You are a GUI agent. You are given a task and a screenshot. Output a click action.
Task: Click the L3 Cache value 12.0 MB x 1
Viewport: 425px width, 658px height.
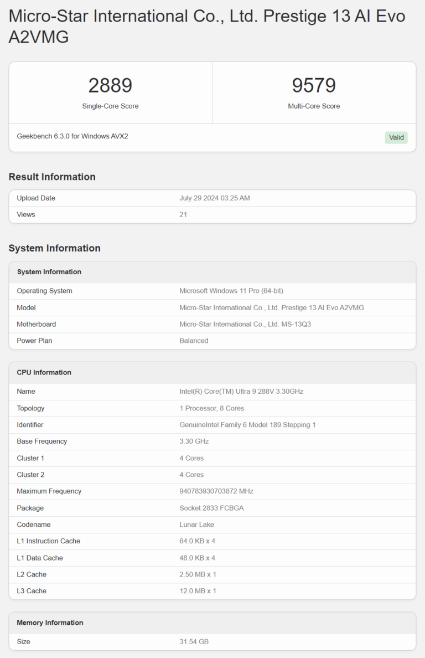pos(198,591)
